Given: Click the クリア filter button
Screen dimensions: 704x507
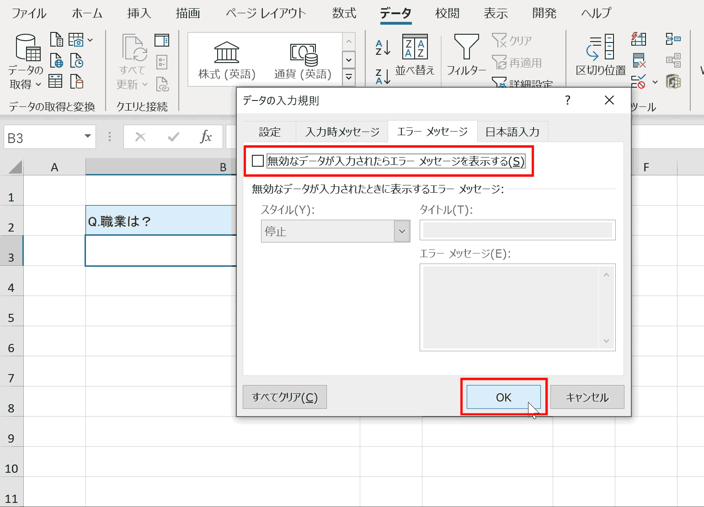Looking at the screenshot, I should [x=512, y=41].
